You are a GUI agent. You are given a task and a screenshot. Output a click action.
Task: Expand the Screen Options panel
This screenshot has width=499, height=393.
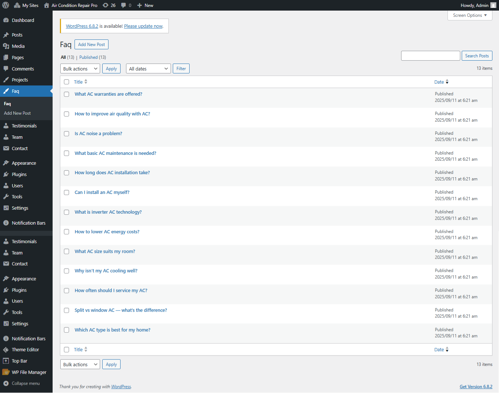(470, 15)
